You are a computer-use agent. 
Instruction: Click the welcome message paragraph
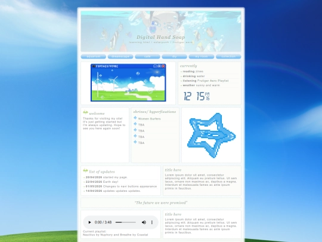coord(104,124)
